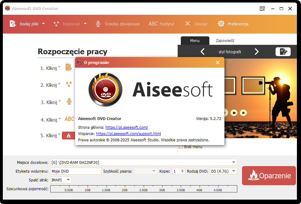Open Preferencje gear icon
Viewport: 301px width, 204px height.
[x=221, y=24]
